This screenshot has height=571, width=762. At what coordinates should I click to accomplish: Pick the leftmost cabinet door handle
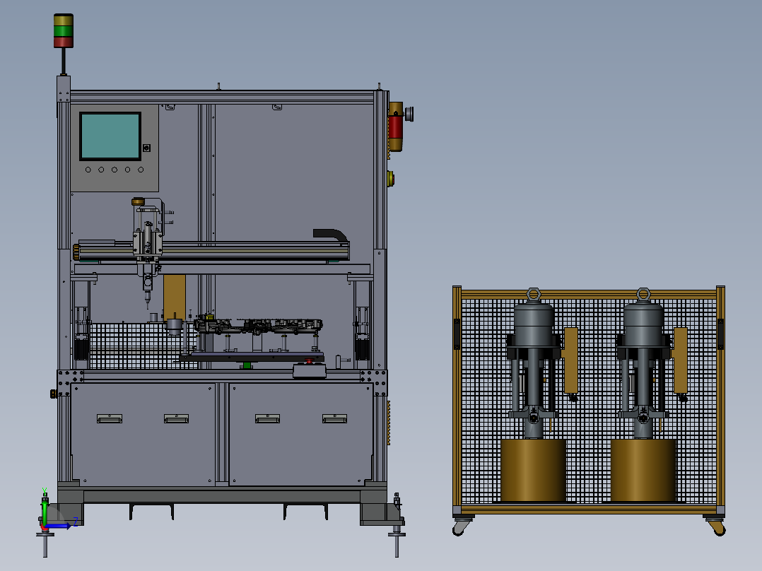pyautogui.click(x=110, y=418)
